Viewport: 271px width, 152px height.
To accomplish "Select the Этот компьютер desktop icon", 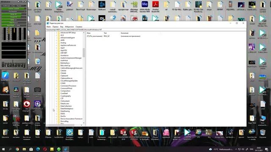I will (263, 120).
